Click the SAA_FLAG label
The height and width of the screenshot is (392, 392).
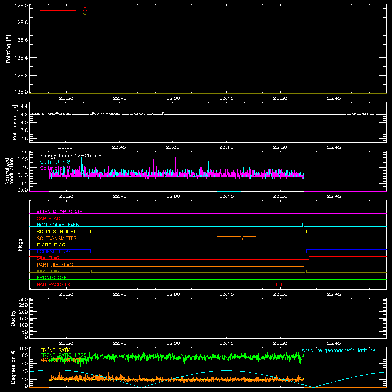click(x=48, y=258)
